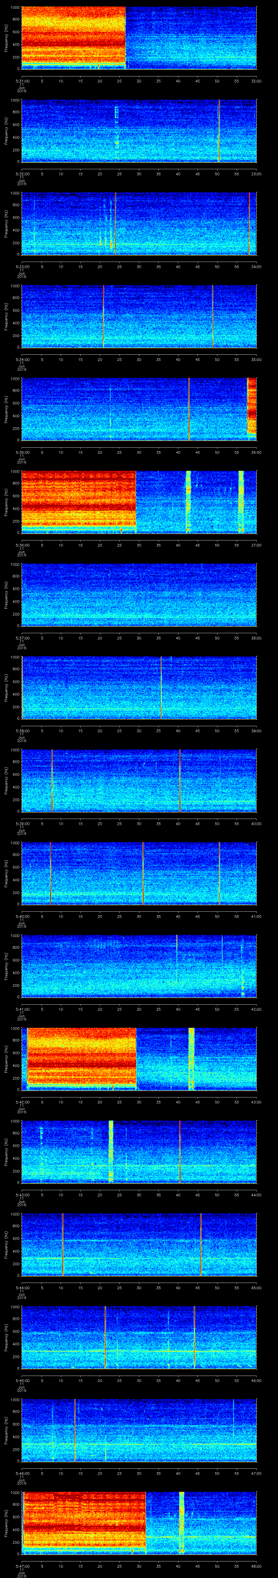Click the '5:44:00' start time label
The width and height of the screenshot is (278, 1578).
22,1288
